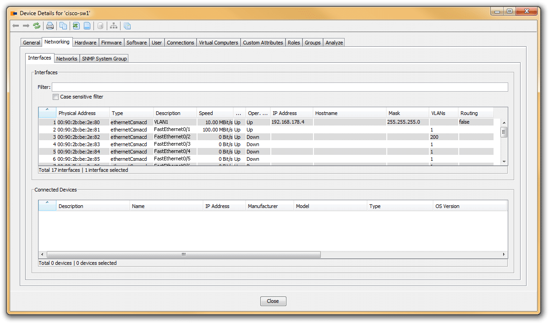Sort connected devices by Manufacturer column
The image size is (549, 323).
(x=269, y=206)
